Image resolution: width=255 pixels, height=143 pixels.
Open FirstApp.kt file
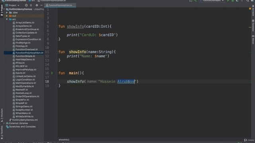pos(22,46)
